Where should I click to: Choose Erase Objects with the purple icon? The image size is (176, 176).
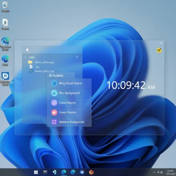[x=69, y=103]
